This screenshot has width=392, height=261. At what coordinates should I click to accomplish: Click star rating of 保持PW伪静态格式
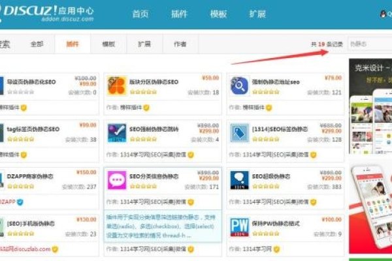point(266,234)
